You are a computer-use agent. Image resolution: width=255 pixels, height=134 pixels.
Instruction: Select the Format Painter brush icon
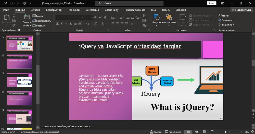(14, 25)
